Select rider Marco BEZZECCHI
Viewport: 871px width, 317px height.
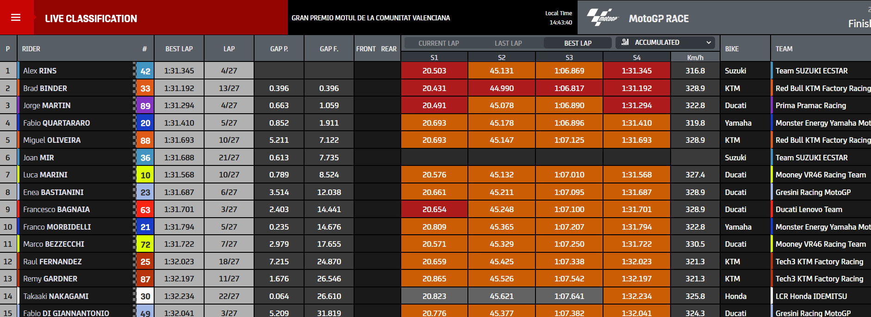click(x=54, y=244)
